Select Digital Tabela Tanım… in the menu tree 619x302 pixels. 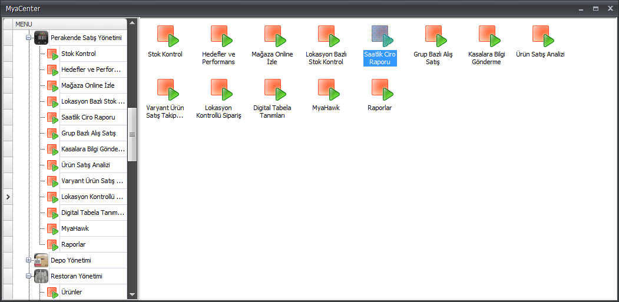pyautogui.click(x=93, y=213)
